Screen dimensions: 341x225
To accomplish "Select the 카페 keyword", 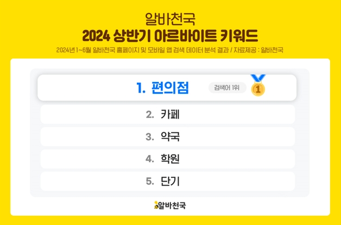I will point(170,114).
